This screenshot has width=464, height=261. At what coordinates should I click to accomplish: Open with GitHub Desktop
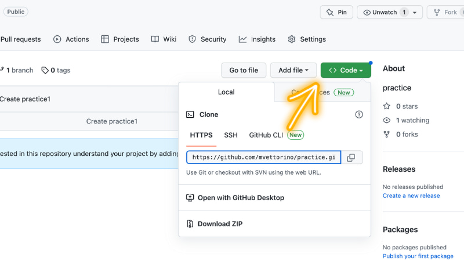[241, 198]
